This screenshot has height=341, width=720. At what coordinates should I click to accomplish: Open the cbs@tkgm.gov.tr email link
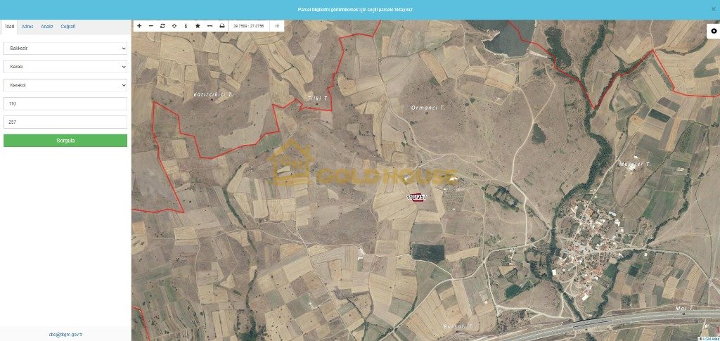65,335
